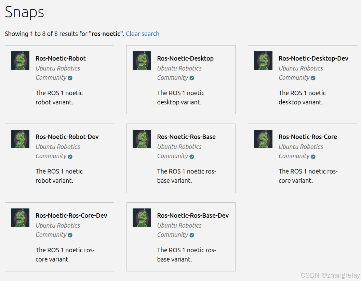Open the Ros-Noetic-Robot title
This screenshot has width=361, height=281.
(61, 58)
